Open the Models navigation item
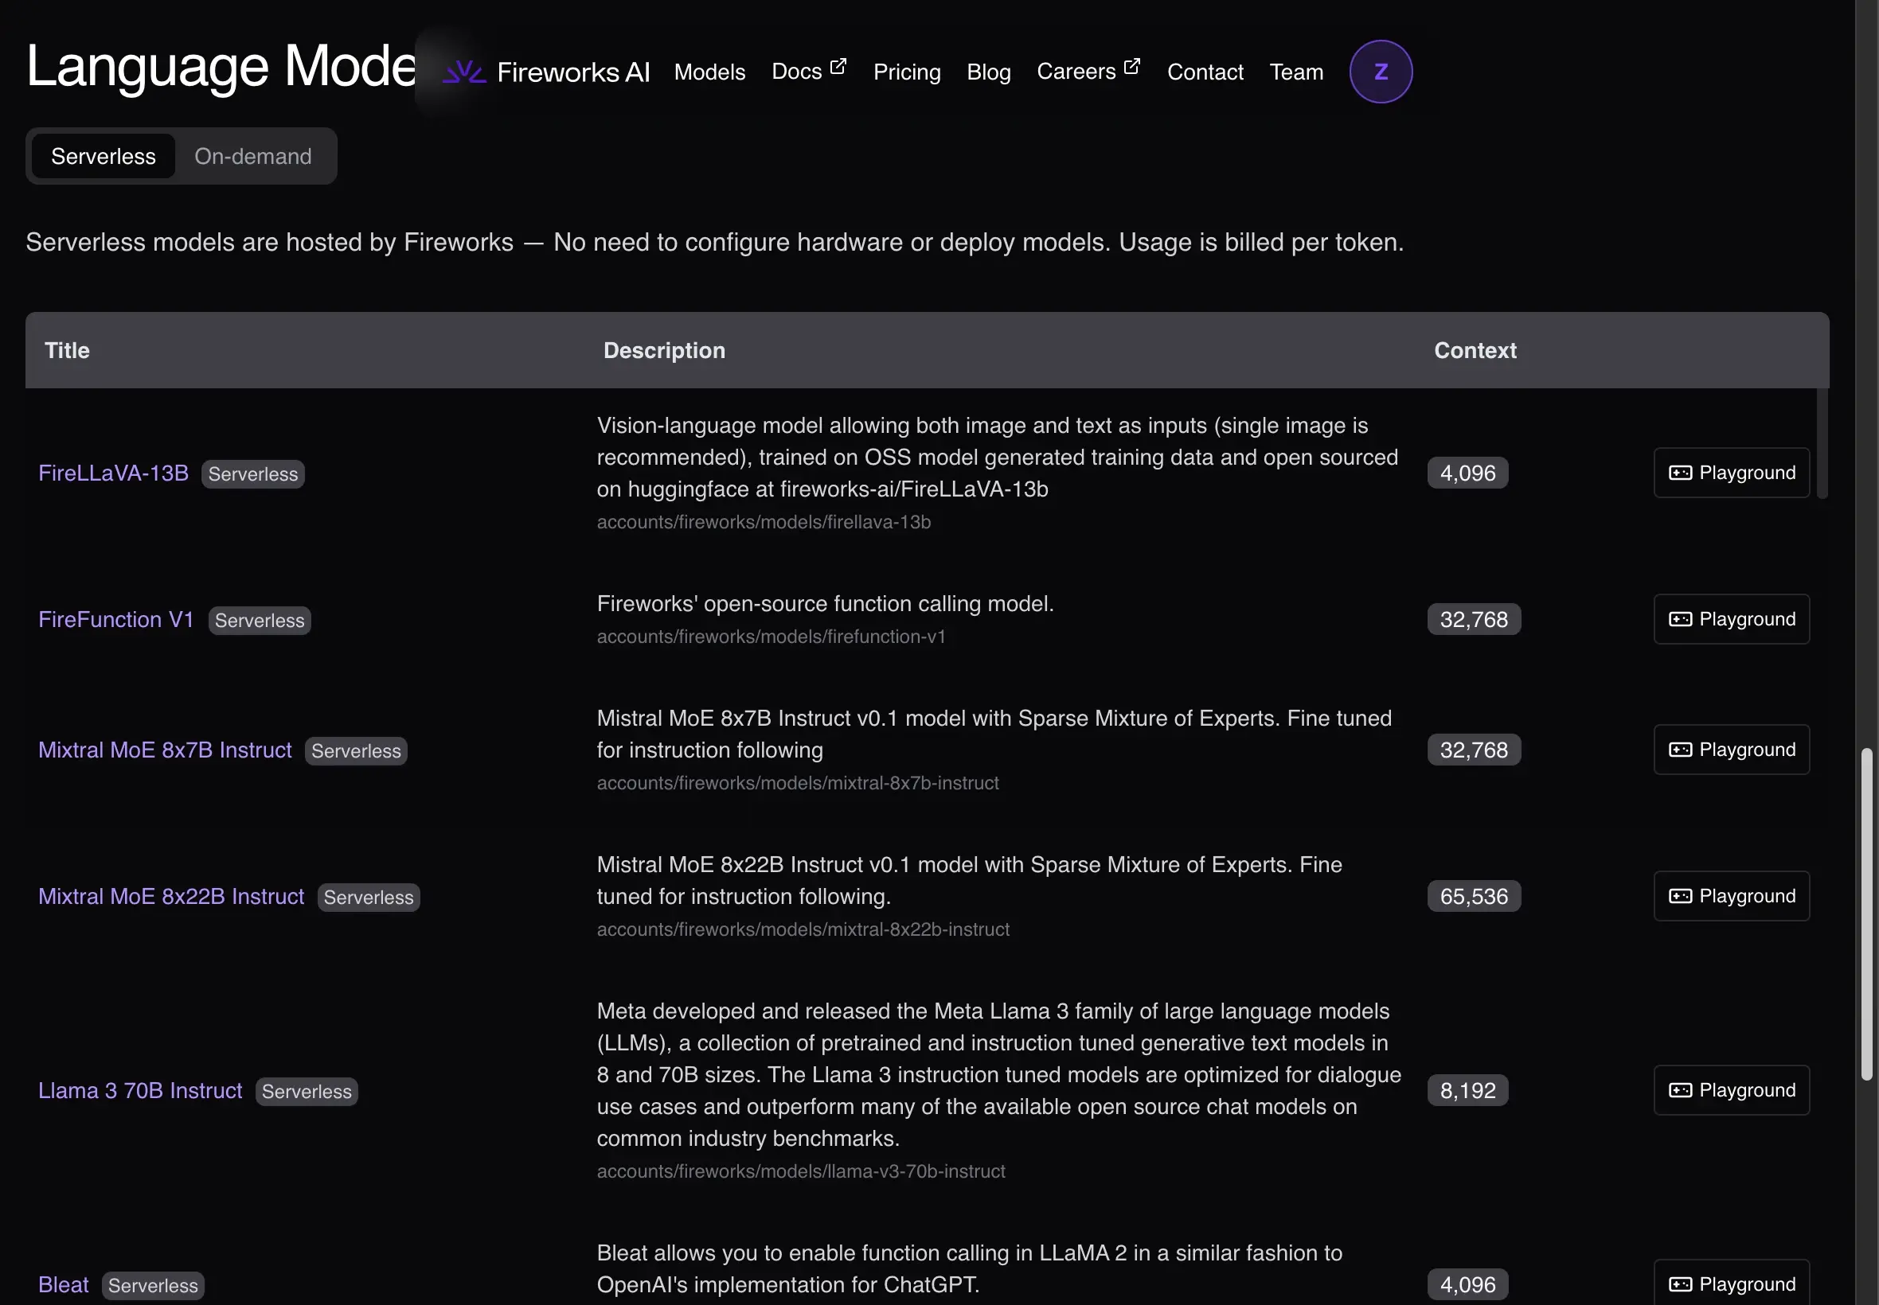The width and height of the screenshot is (1879, 1305). [709, 72]
